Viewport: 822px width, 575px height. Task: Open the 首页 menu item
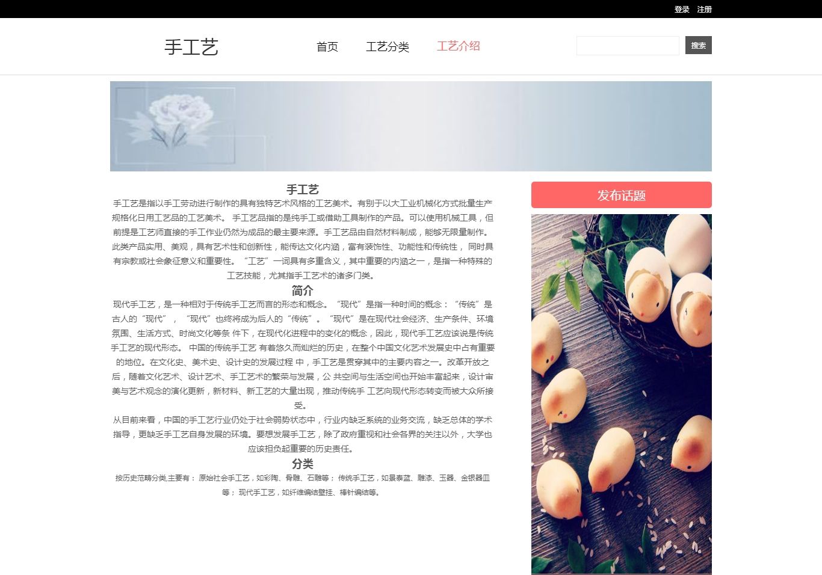[x=327, y=47]
